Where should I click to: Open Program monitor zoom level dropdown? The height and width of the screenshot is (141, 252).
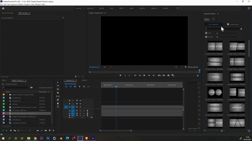[x=107, y=67]
